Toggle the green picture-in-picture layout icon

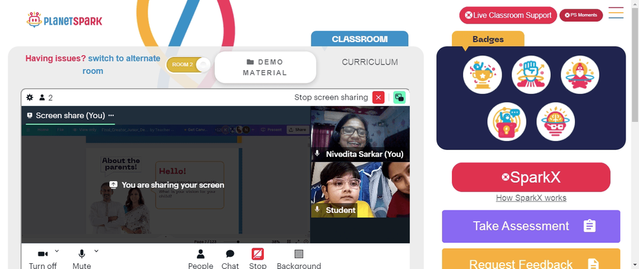[399, 98]
